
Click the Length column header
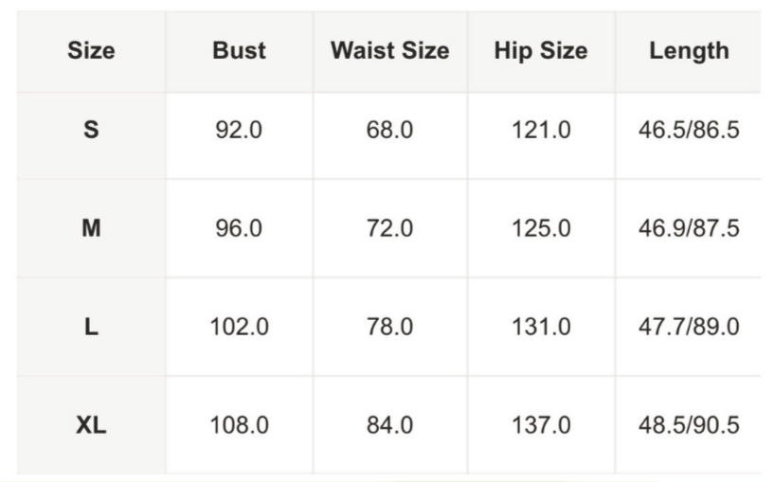point(689,51)
